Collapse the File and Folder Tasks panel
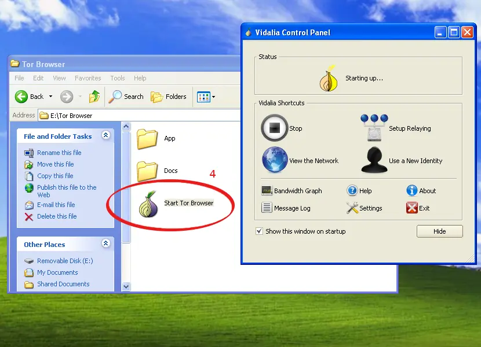The width and height of the screenshot is (481, 347). click(x=106, y=135)
